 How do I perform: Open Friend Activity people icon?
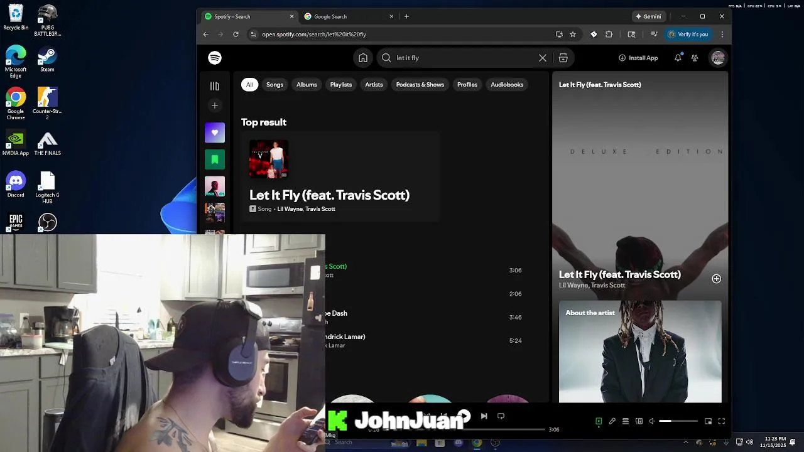click(x=695, y=58)
